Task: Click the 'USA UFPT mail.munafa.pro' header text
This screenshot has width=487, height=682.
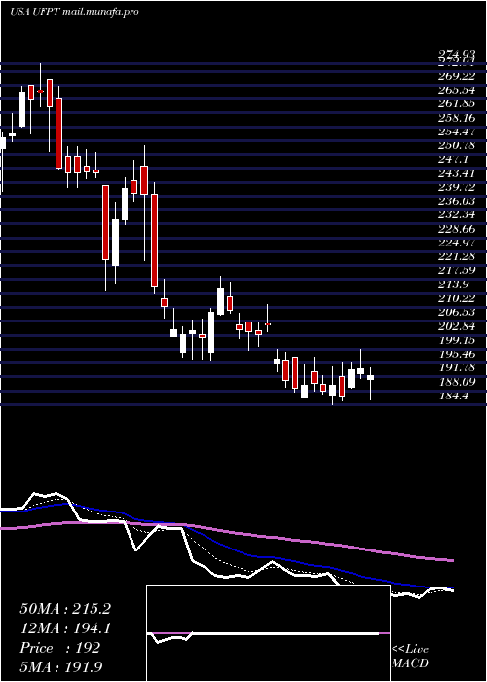Action: pos(74,12)
